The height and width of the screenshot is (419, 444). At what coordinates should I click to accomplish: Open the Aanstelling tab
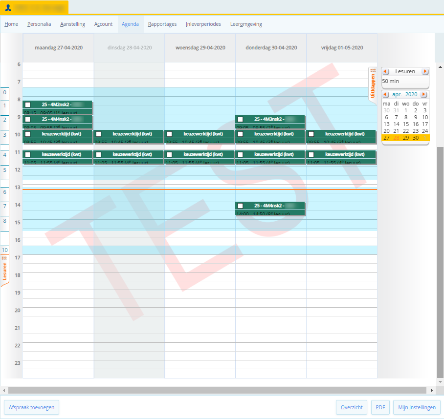tap(72, 24)
